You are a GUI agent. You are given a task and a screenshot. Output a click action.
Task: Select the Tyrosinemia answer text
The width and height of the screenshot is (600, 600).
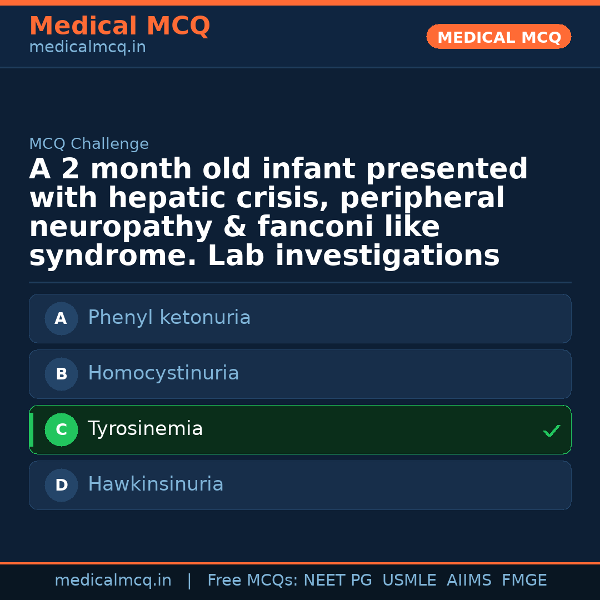point(145,429)
